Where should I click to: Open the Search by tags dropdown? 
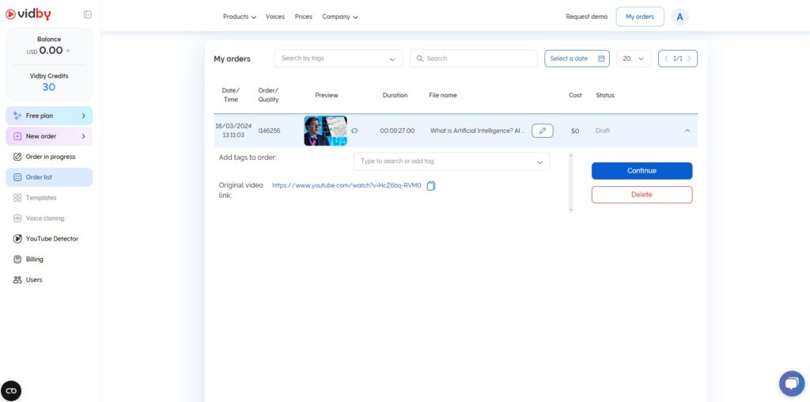click(339, 59)
